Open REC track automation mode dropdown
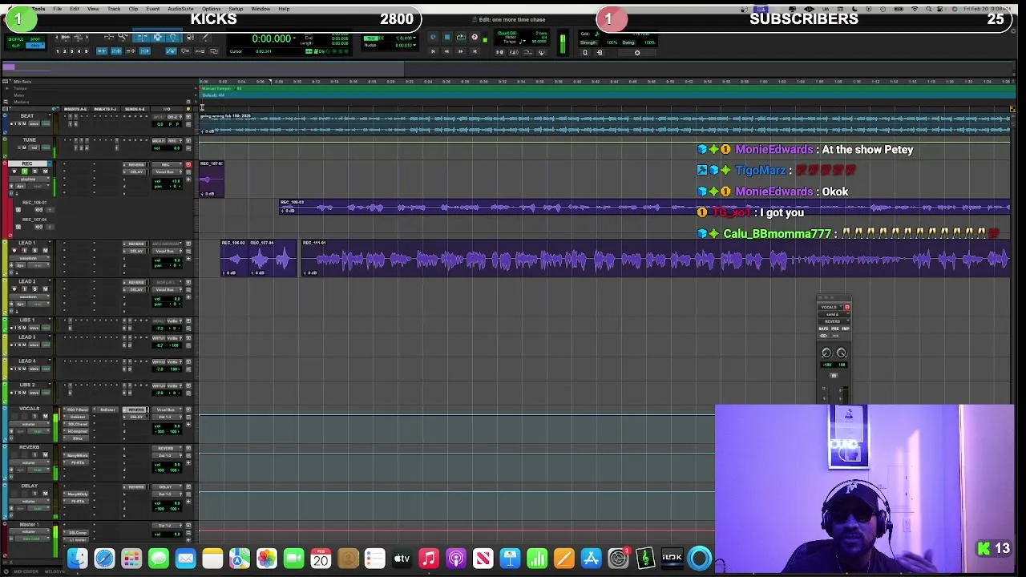The image size is (1026, 577). click(x=38, y=186)
